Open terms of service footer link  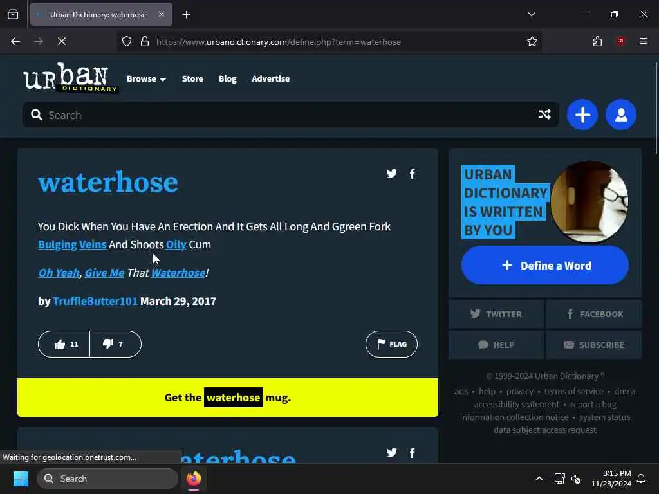pyautogui.click(x=573, y=392)
